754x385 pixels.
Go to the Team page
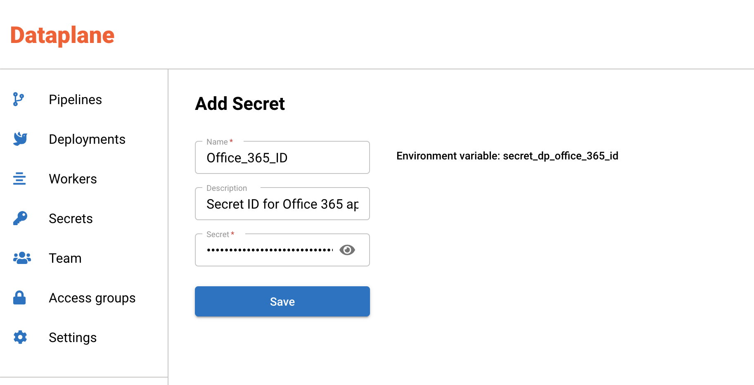click(65, 258)
